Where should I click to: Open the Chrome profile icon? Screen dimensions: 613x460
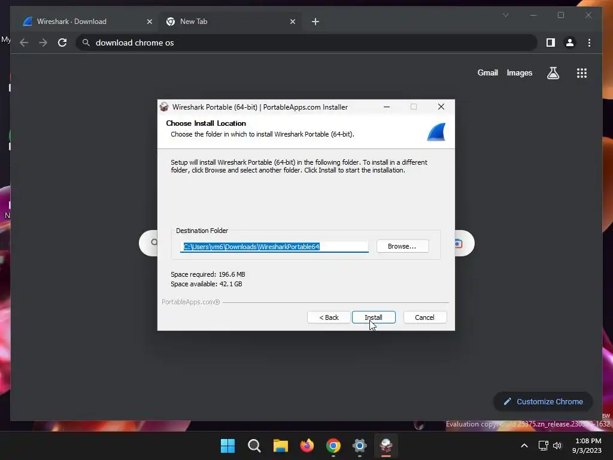click(570, 43)
